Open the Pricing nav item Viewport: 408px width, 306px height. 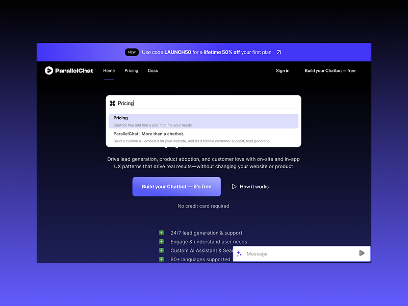(x=132, y=70)
